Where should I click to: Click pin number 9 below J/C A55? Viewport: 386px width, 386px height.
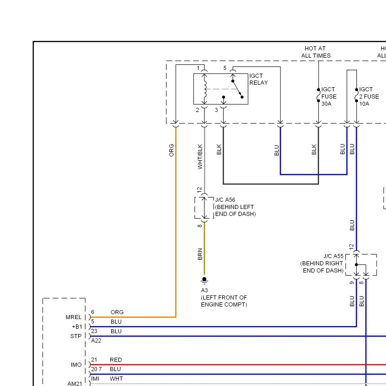pyautogui.click(x=352, y=283)
